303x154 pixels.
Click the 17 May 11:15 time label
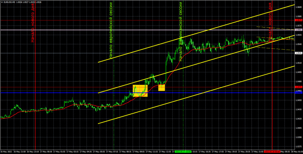coord(151,152)
